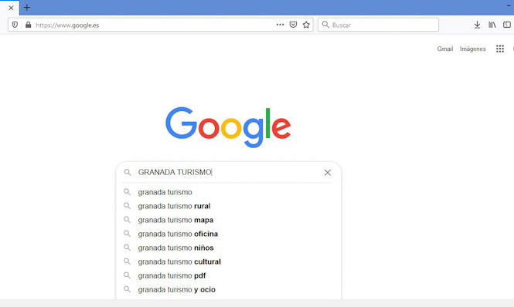Open the downloads arrow icon
The width and height of the screenshot is (514, 307).
click(x=478, y=25)
